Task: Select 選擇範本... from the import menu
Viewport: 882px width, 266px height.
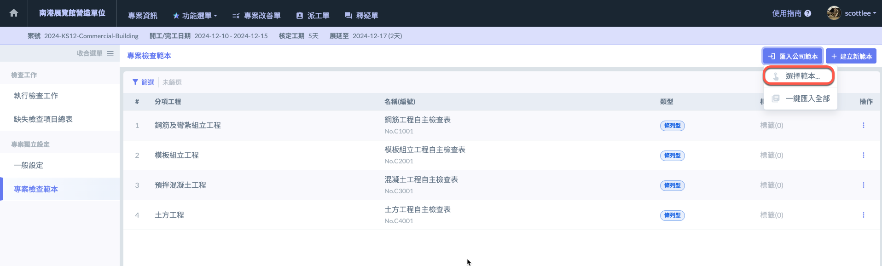Action: point(799,76)
